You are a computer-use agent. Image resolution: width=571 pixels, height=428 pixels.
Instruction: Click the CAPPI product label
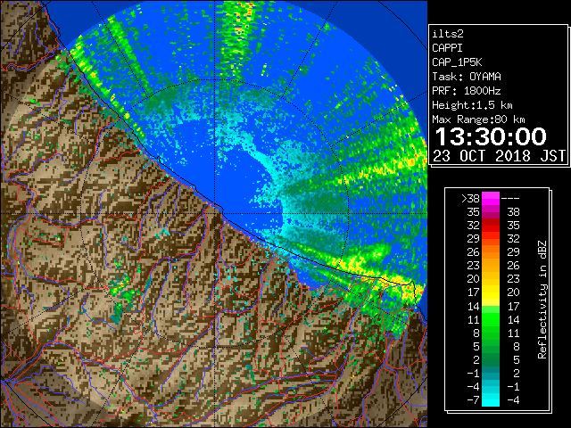(x=447, y=48)
